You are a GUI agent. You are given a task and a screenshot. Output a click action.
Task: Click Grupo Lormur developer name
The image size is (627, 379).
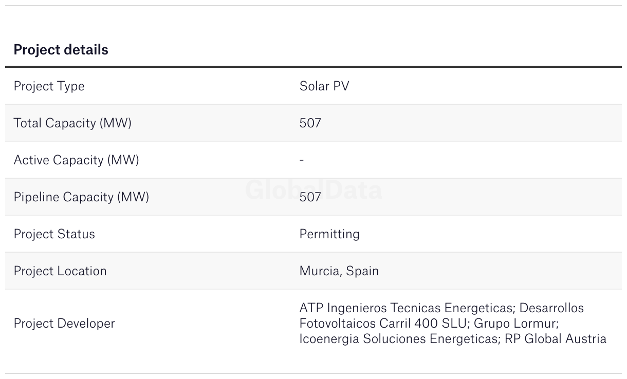(515, 324)
